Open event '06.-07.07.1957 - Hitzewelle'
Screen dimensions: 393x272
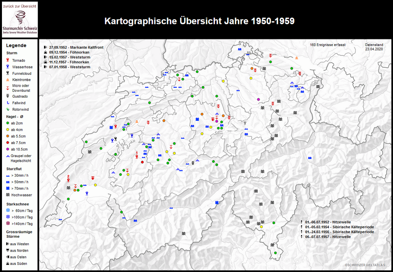(x=328, y=237)
